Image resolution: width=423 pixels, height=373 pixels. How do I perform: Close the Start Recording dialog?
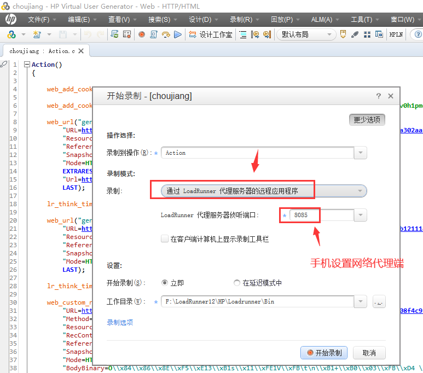click(x=391, y=96)
